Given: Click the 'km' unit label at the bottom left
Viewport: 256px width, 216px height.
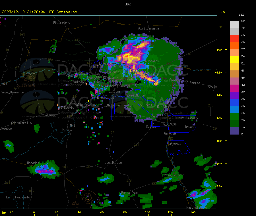Looking at the screenshot, I should click(4, 213).
